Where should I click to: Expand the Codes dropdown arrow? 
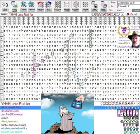coord(123,14)
